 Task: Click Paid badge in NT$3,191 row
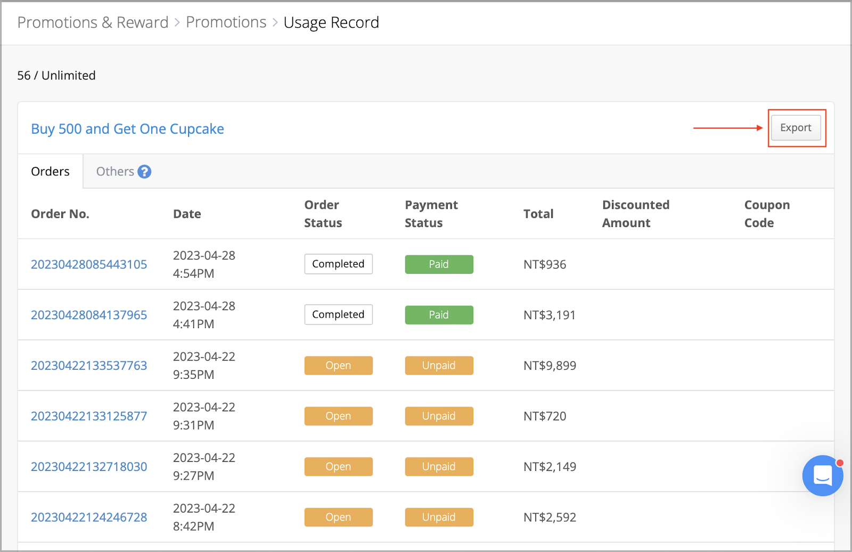tap(439, 315)
